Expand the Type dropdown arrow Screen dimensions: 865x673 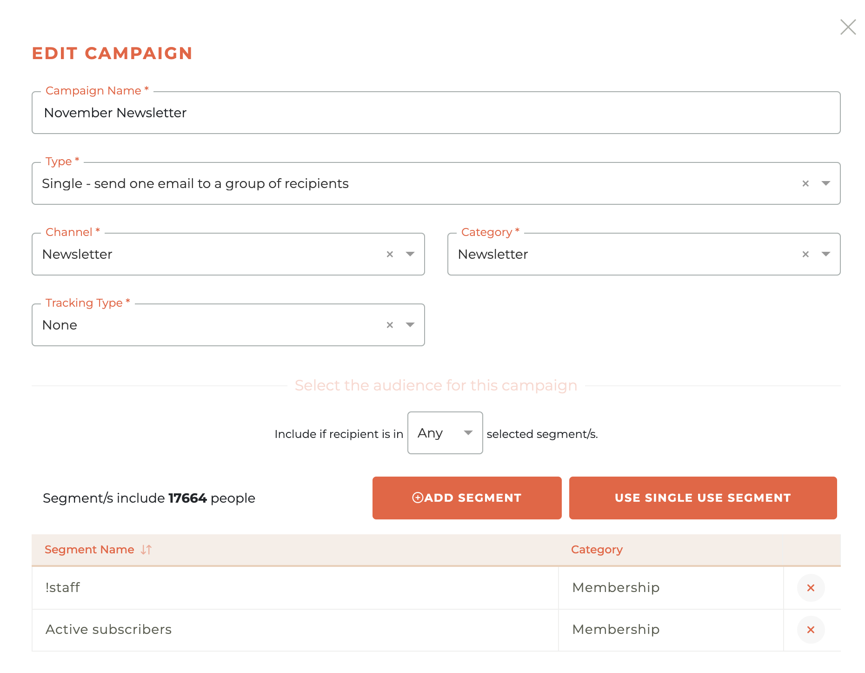click(826, 183)
